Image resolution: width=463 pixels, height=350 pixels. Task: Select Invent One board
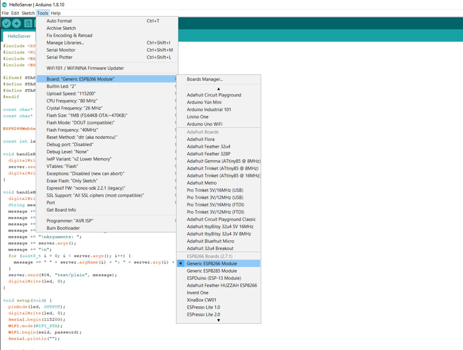(x=219, y=293)
